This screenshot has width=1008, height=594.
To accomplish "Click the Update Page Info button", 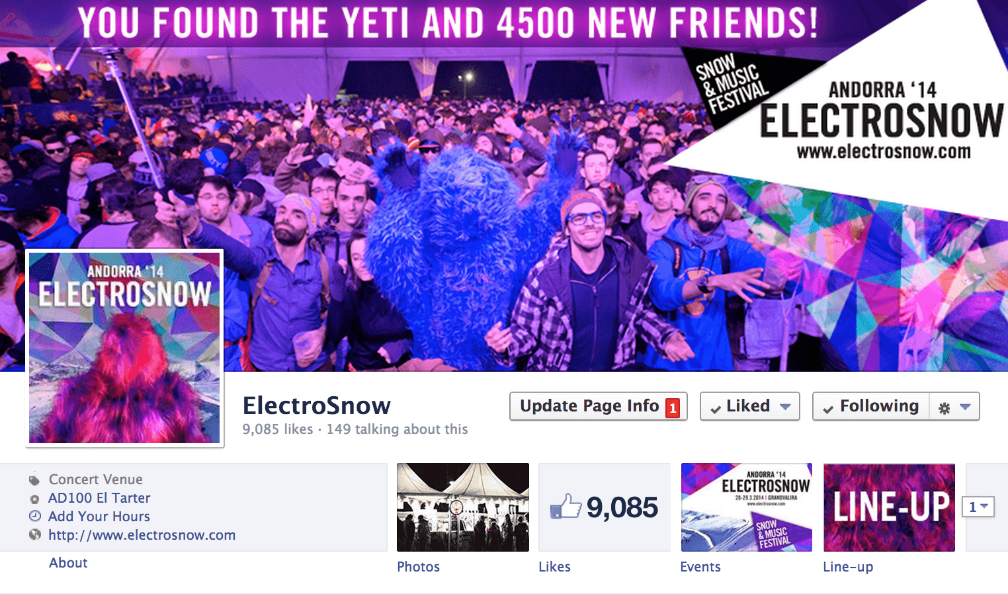I will [x=598, y=406].
